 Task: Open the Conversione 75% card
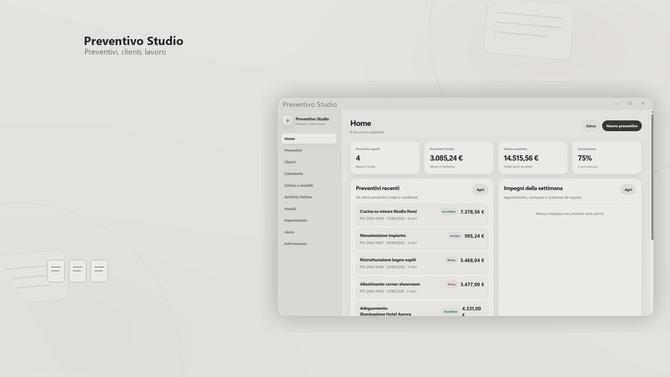pyautogui.click(x=607, y=158)
